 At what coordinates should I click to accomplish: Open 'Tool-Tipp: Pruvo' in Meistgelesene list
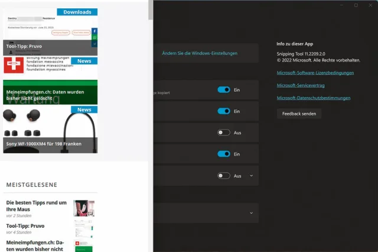coord(25,226)
